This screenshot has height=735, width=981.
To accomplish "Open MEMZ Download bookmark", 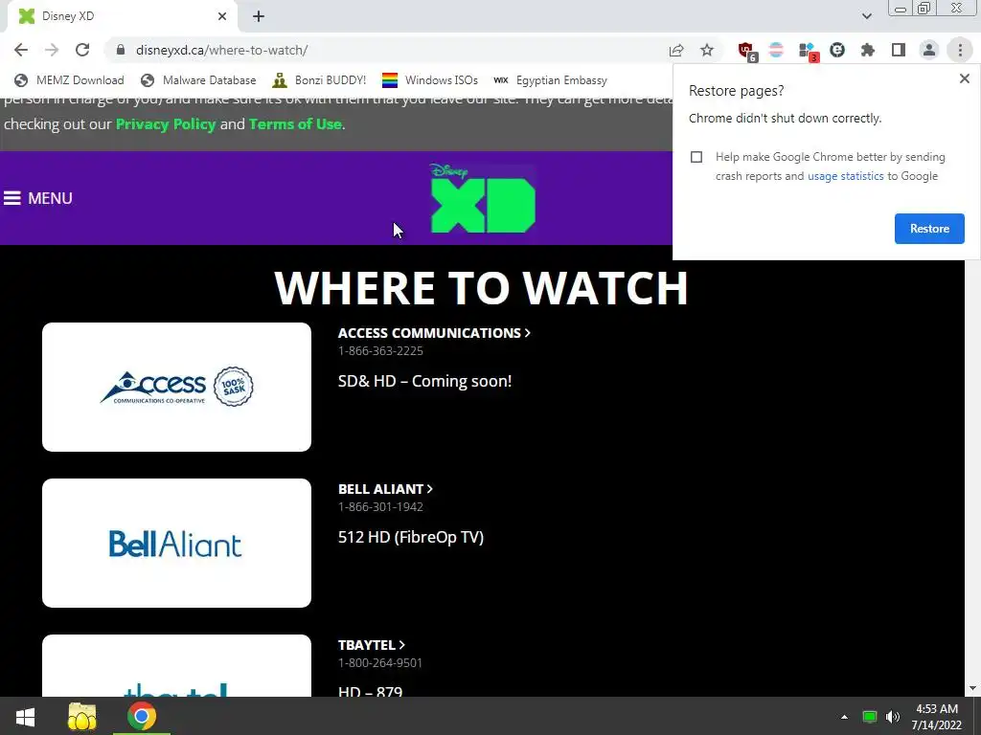I will pos(69,80).
